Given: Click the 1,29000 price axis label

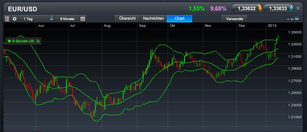Looking at the screenshot, I should tap(295, 69).
